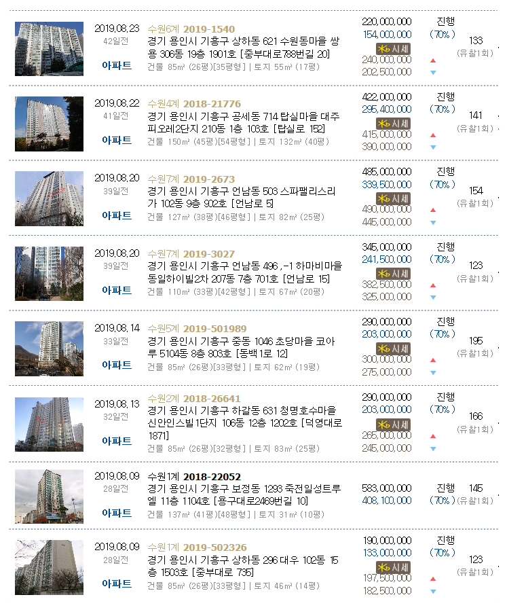Screen dimensions: 507x612
Task: Open photo of 상하동 대우 102동 listing
Action: click(x=49, y=567)
